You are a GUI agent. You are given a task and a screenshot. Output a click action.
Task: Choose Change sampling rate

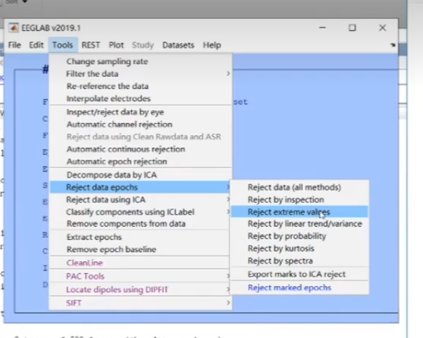107,61
